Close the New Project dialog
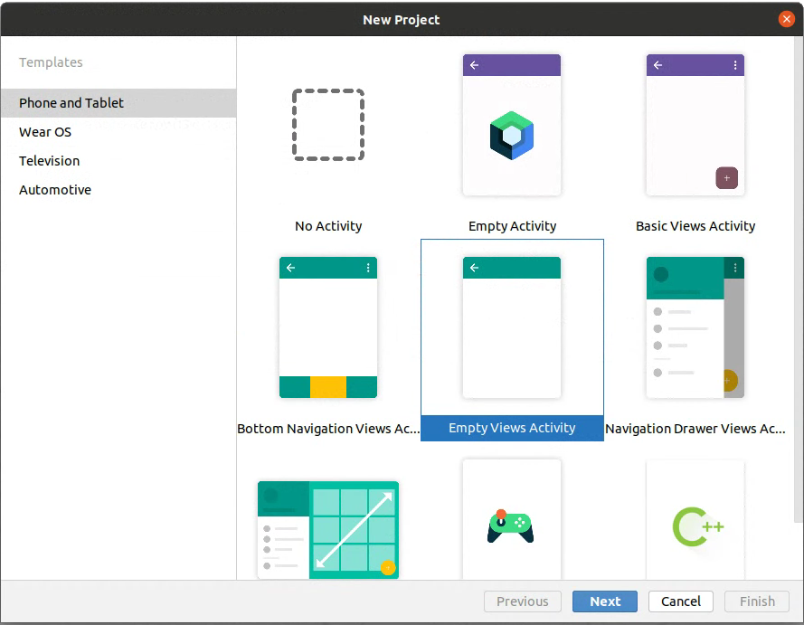 coord(786,19)
